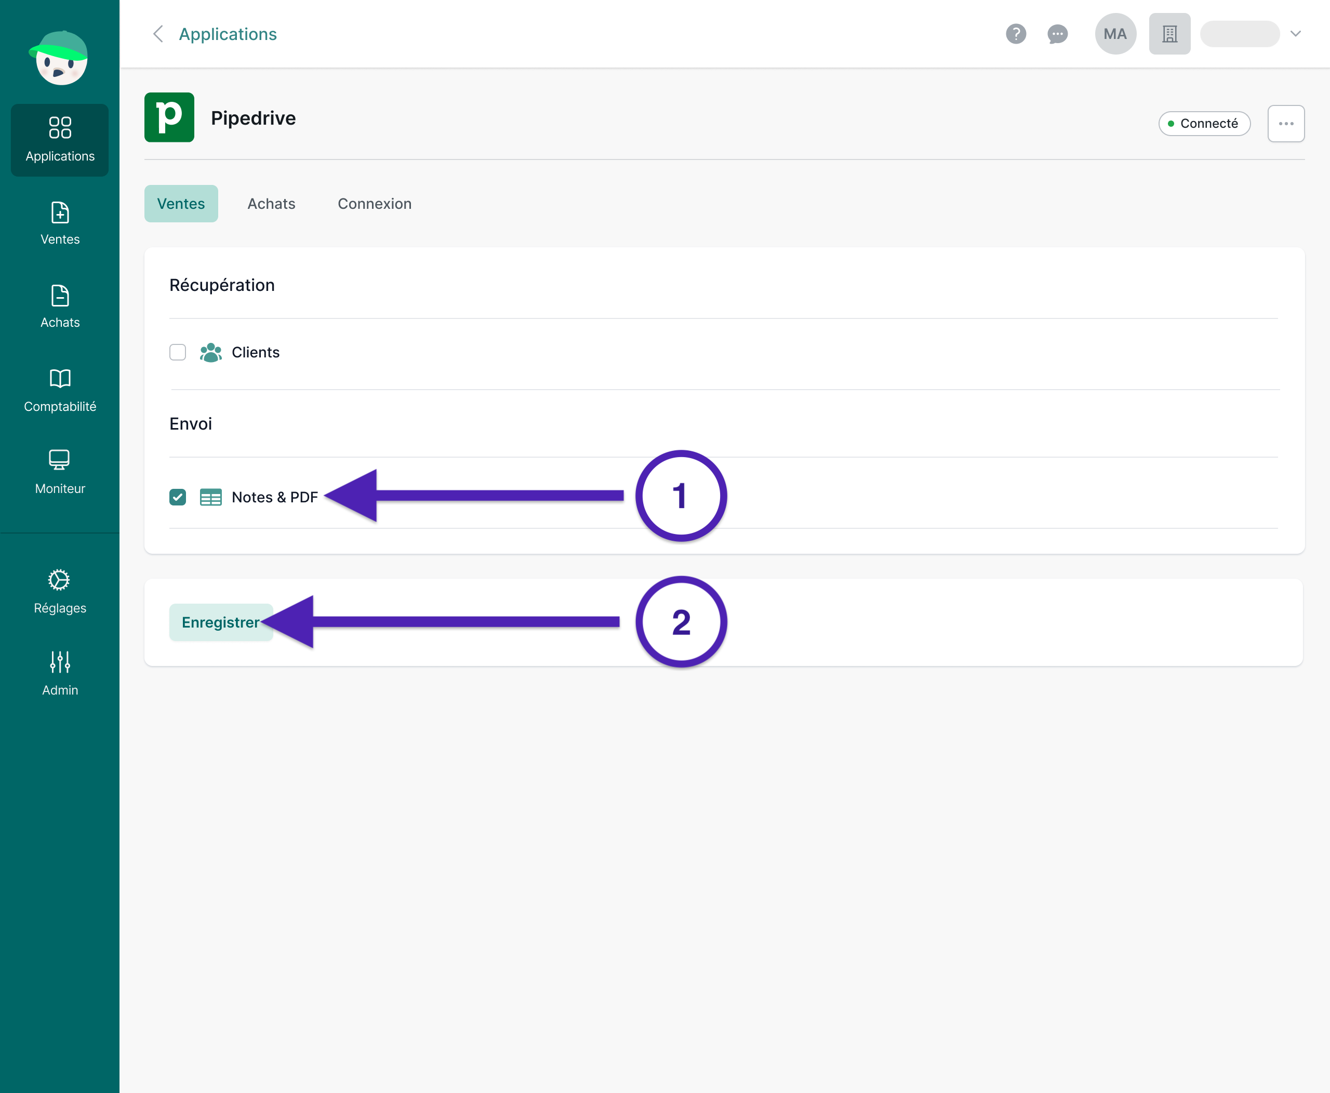Viewport: 1330px width, 1093px height.
Task: Click the Applications breadcrumb link
Action: click(x=228, y=34)
